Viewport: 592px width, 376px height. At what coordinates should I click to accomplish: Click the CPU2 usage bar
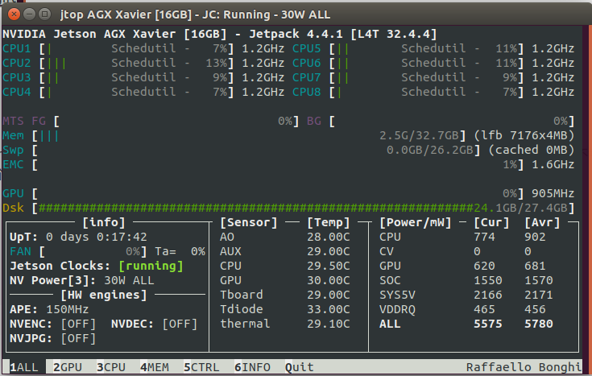pos(136,63)
